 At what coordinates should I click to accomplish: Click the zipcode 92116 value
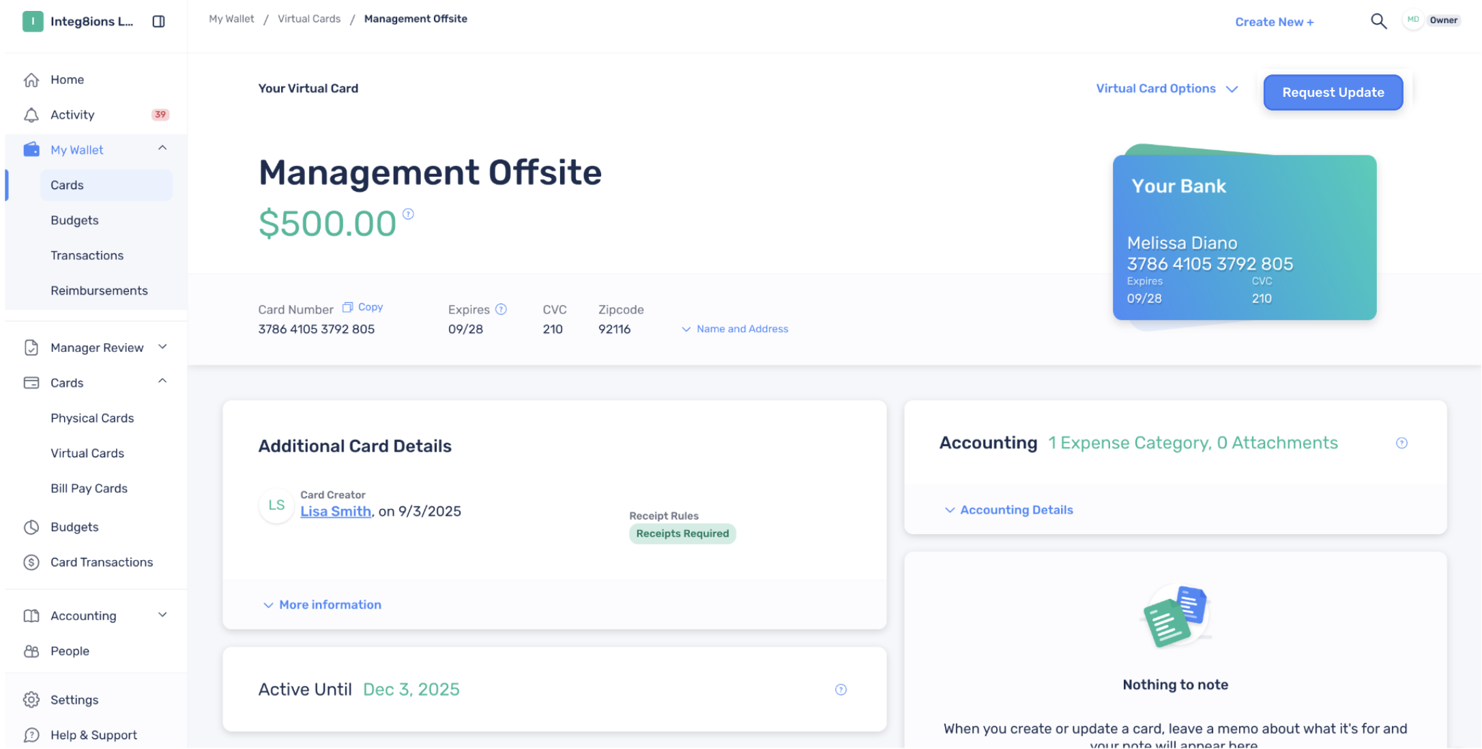tap(614, 329)
